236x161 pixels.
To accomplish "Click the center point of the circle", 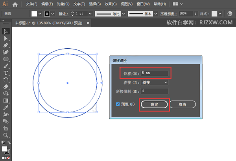I will [x=67, y=83].
